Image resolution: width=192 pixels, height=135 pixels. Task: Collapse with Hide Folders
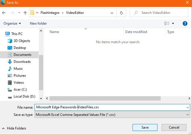14,128
